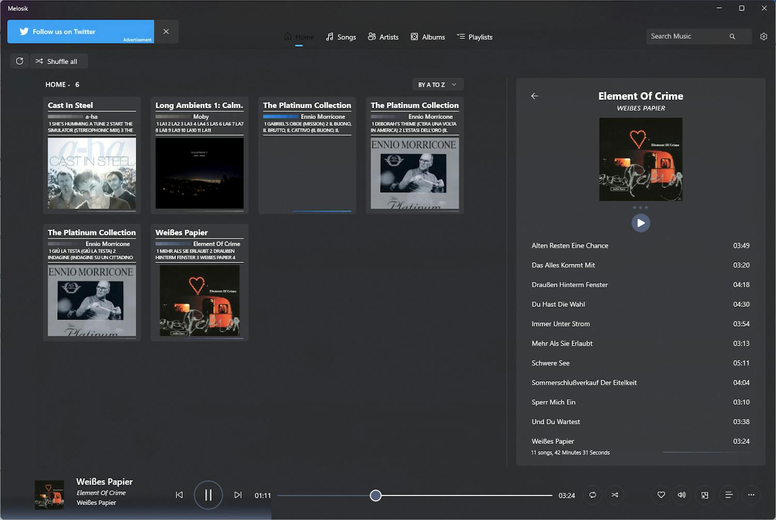This screenshot has height=520, width=776.
Task: Go to the previous track
Action: tap(179, 495)
